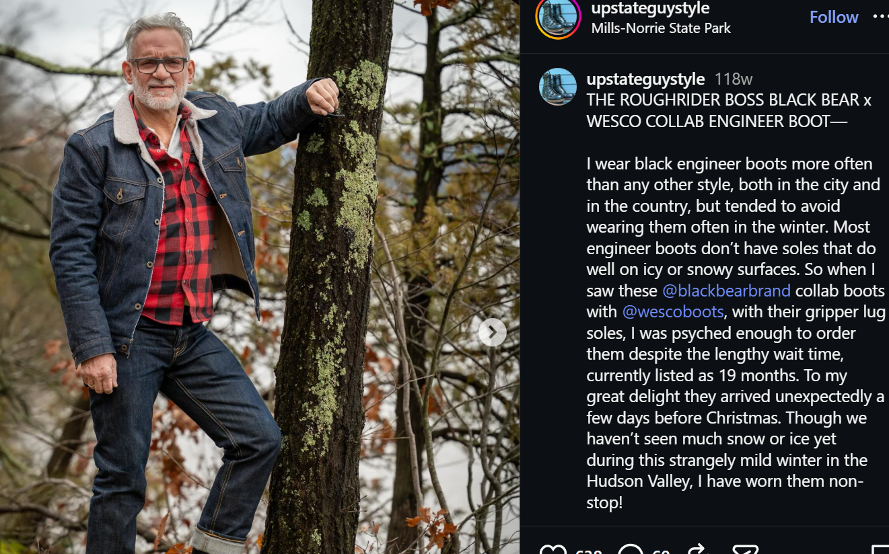Screen dimensions: 889x554
Task: Open the @blackbearbrand mention
Action: tap(726, 290)
